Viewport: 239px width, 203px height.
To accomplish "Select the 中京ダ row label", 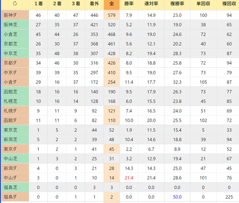I will [15, 73].
